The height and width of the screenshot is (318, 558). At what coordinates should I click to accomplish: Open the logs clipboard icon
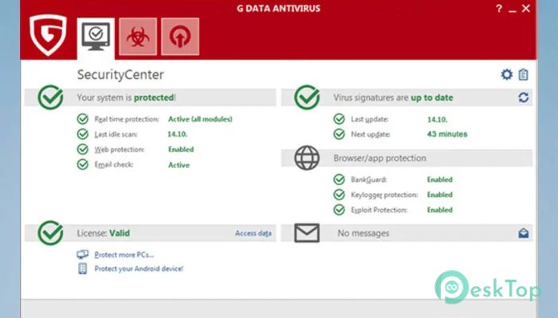tap(523, 75)
